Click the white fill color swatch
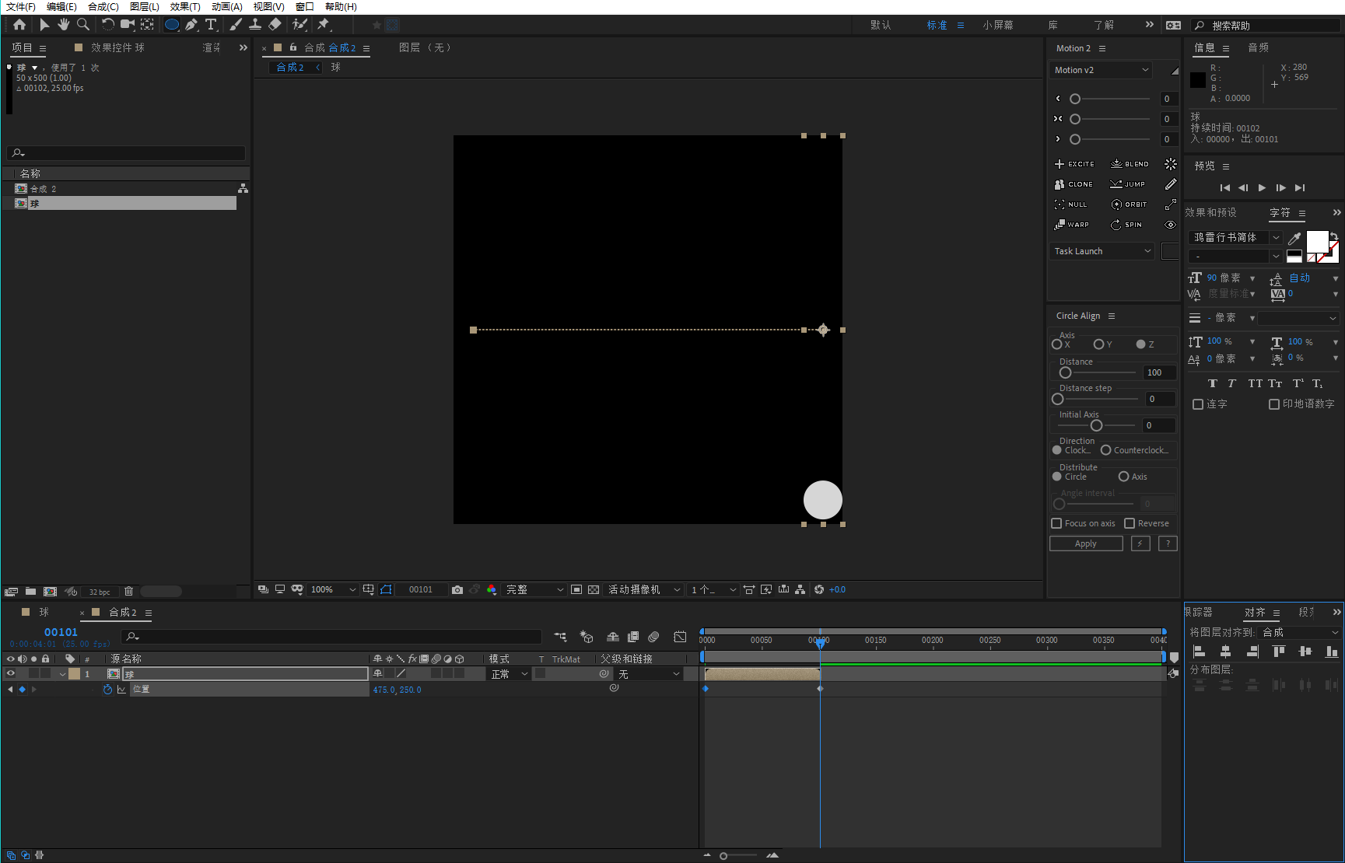The image size is (1345, 863). coord(1317,242)
